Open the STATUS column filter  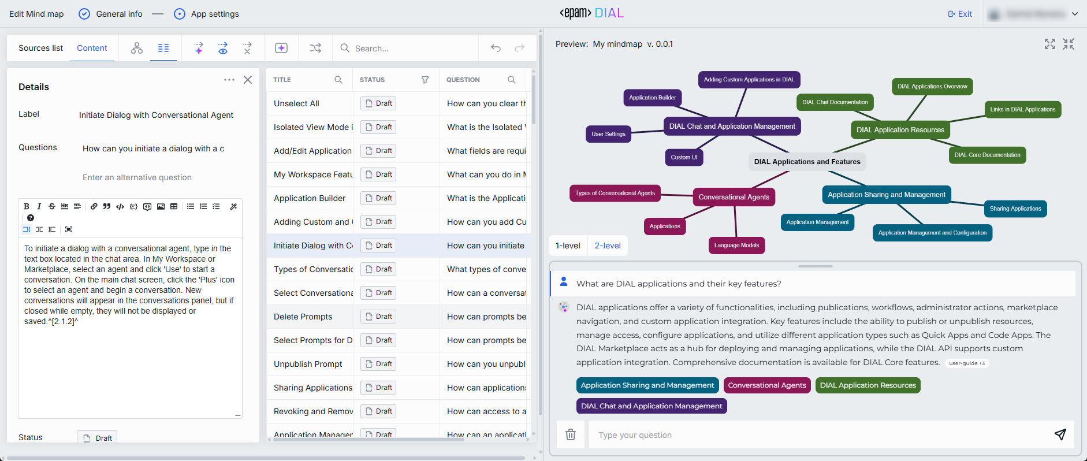(425, 80)
